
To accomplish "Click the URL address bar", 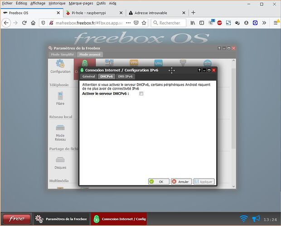I will click(89, 23).
